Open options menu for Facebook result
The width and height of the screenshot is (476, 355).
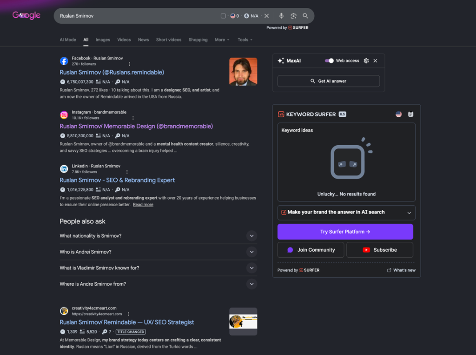(x=129, y=64)
